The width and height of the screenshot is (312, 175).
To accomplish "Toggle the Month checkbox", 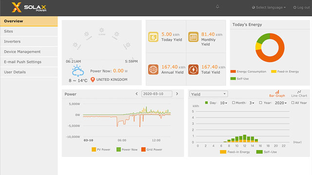I will [234, 103].
